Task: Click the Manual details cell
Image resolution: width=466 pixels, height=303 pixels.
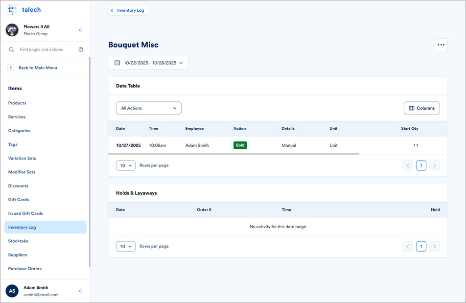Action: pos(289,145)
